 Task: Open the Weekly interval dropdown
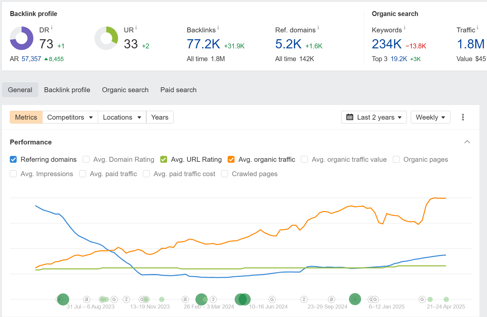[430, 117]
